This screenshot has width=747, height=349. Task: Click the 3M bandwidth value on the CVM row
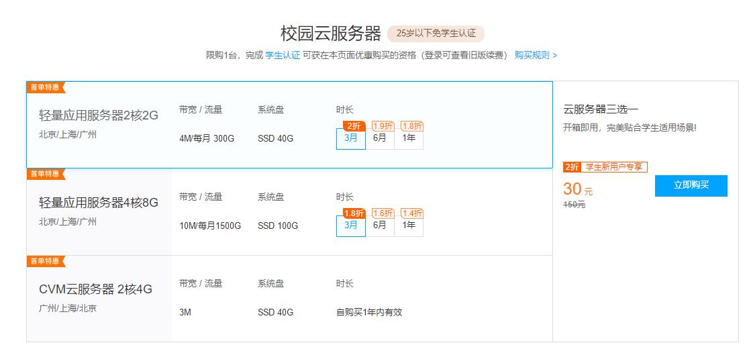pos(185,313)
